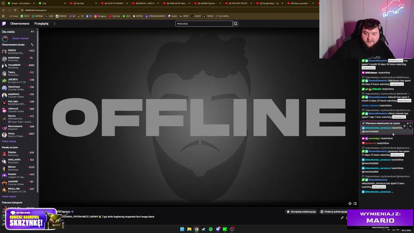414x233 pixels.
Task: Open angelkacs channel
Action: click(19, 95)
